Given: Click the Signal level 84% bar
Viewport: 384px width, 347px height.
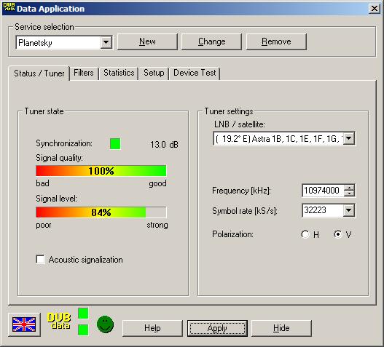Looking at the screenshot, I should pyautogui.click(x=101, y=212).
